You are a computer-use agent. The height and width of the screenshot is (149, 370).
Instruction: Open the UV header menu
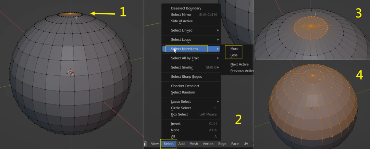pyautogui.click(x=246, y=144)
